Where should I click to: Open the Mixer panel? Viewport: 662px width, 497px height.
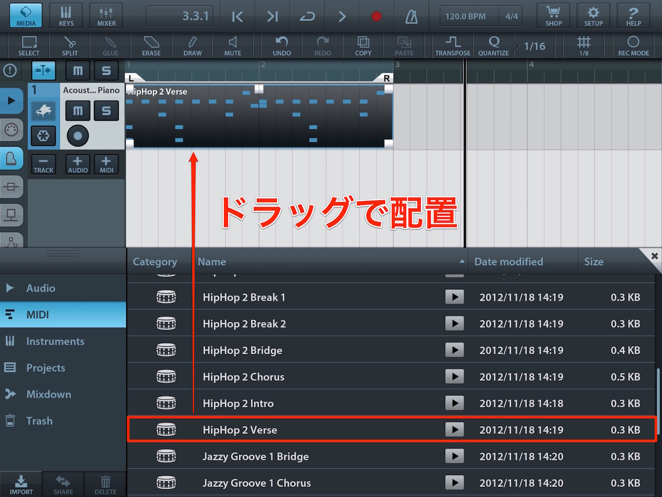[x=106, y=16]
